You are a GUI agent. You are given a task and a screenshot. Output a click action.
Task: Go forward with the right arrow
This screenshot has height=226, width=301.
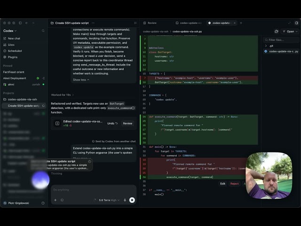pos(33,23)
